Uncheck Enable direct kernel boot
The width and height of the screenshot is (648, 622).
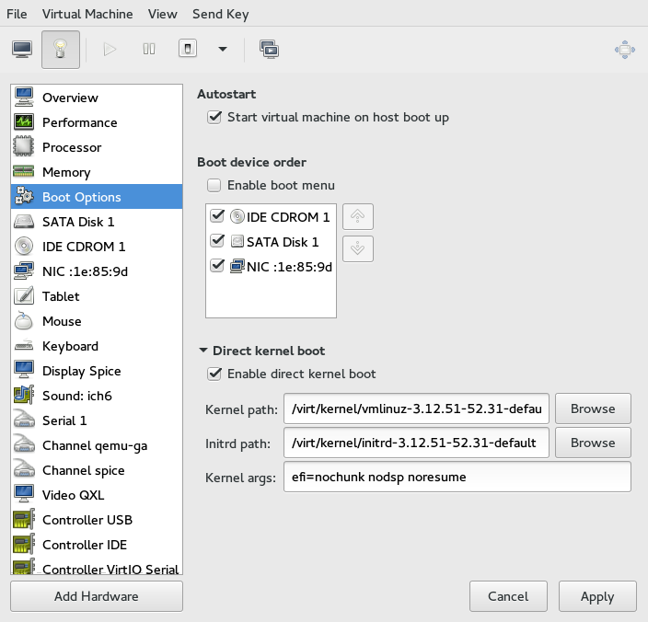[x=214, y=374]
